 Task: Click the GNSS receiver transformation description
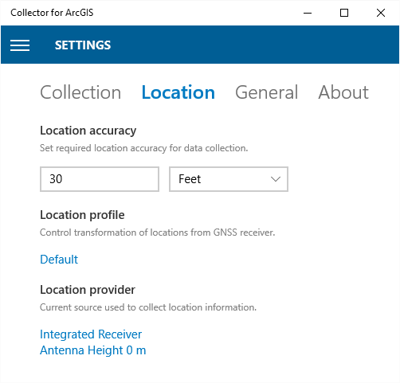pos(158,233)
